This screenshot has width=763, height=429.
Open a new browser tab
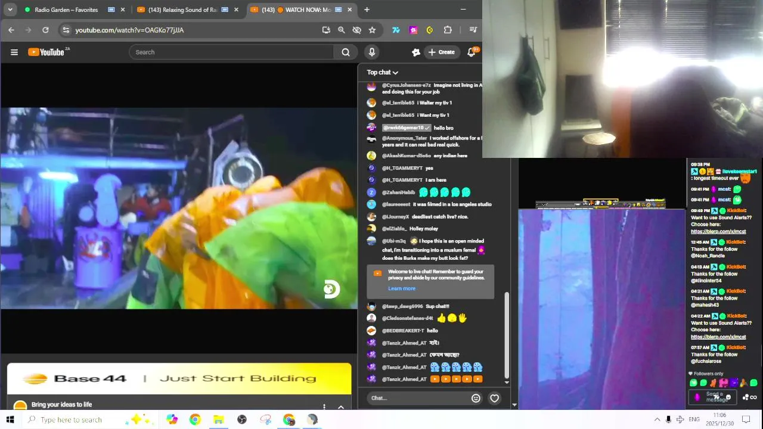tap(367, 10)
